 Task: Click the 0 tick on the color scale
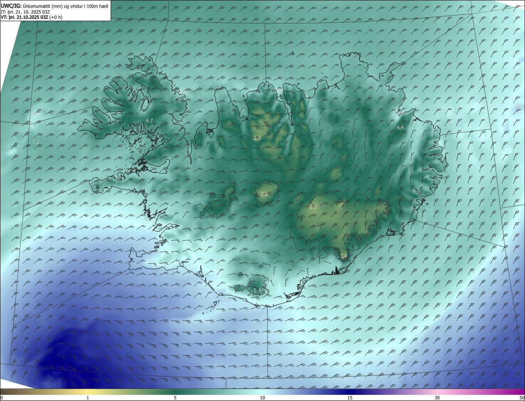tap(1, 398)
